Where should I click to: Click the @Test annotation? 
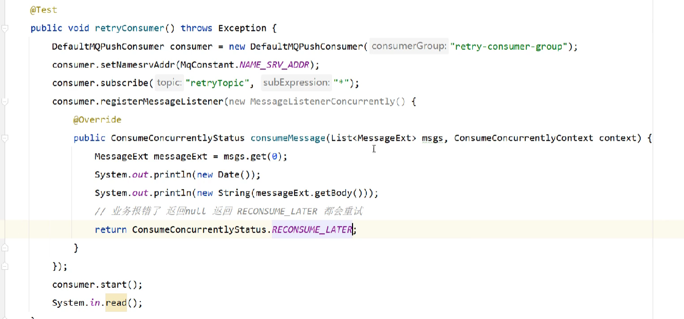pyautogui.click(x=44, y=10)
